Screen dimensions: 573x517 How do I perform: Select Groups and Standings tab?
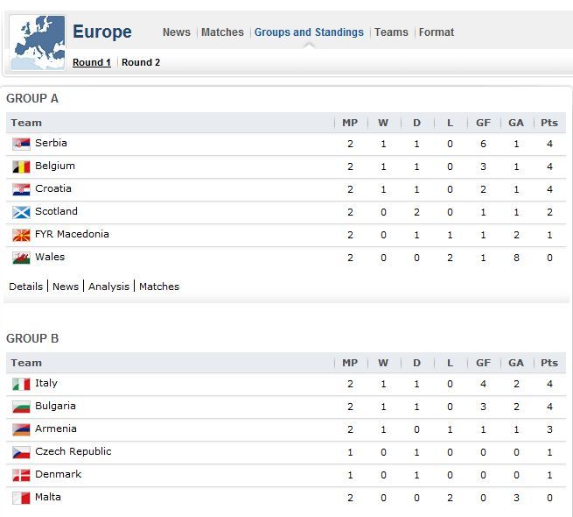(x=309, y=32)
